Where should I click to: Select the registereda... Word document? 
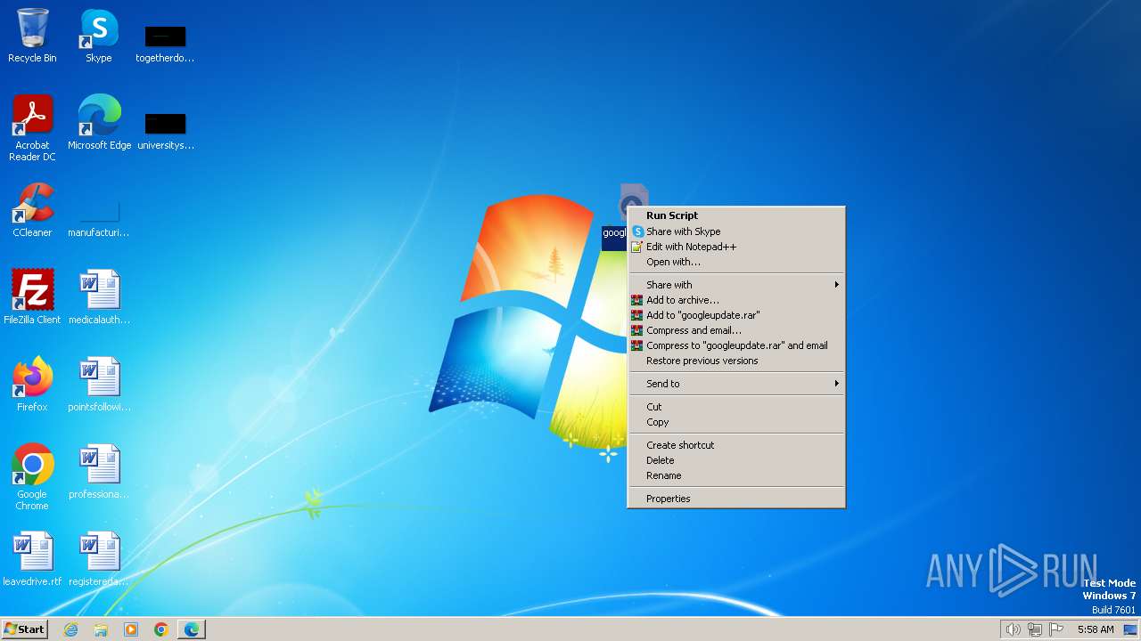coord(99,558)
